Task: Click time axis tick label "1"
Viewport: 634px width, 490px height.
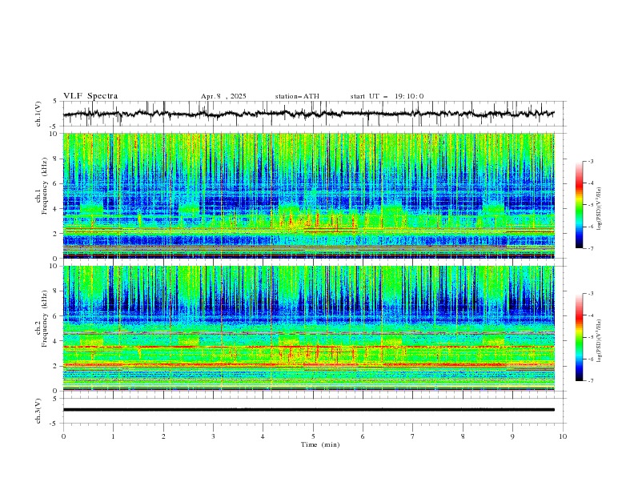Action: [113, 436]
